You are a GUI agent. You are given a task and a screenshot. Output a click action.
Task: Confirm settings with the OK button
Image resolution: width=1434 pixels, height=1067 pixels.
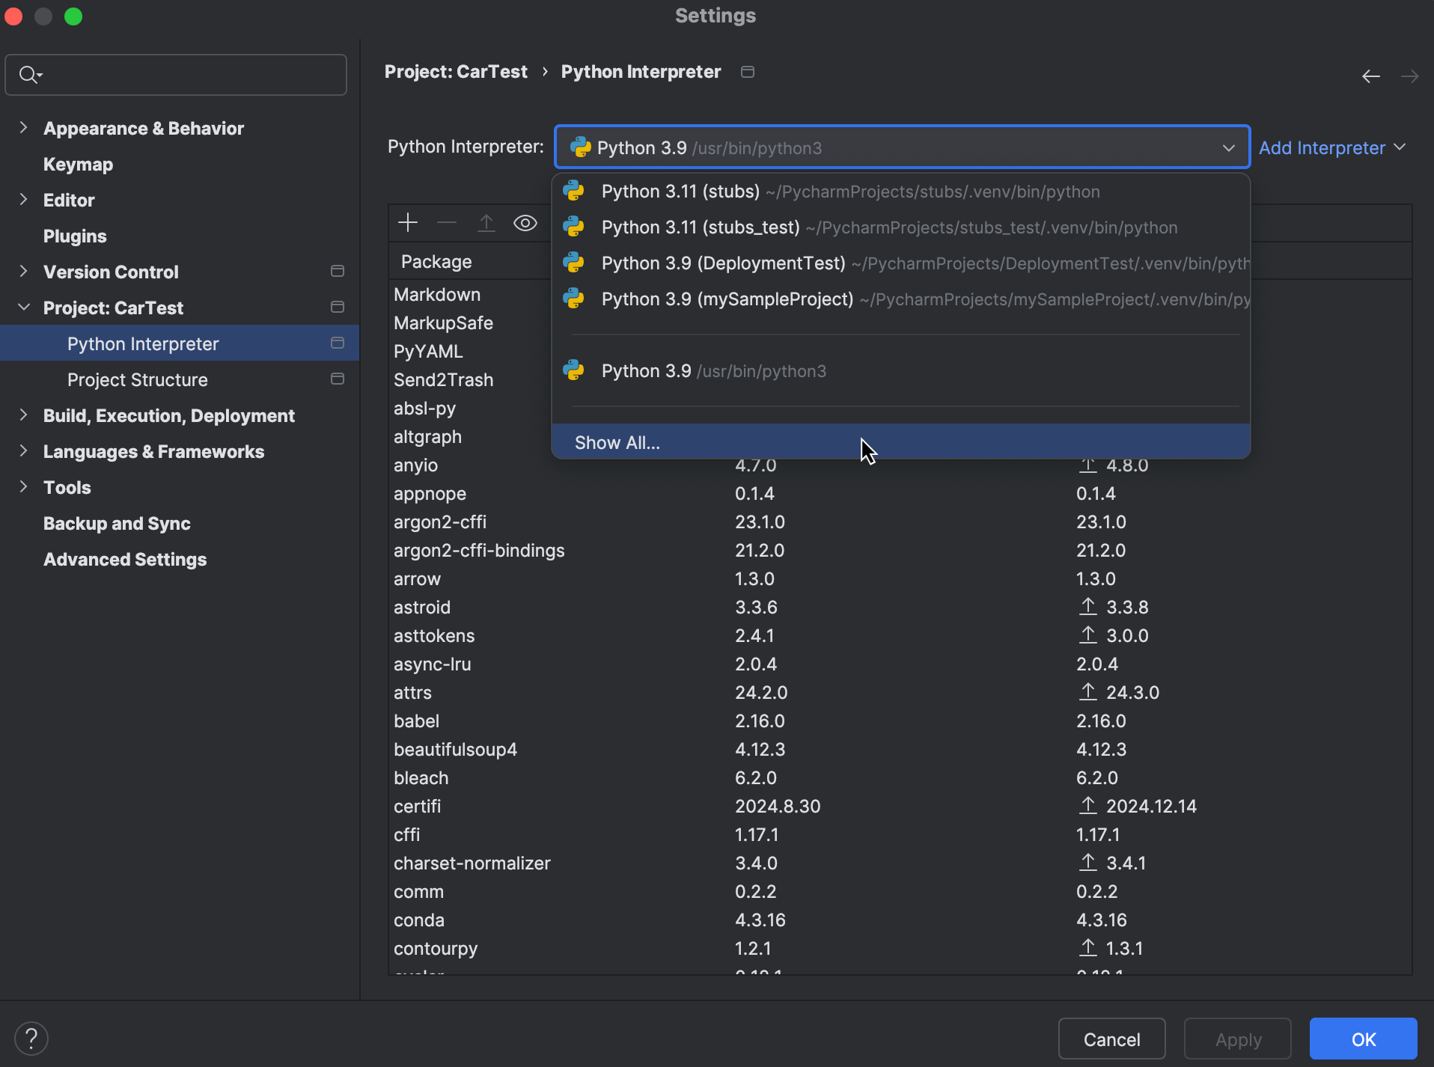point(1362,1038)
